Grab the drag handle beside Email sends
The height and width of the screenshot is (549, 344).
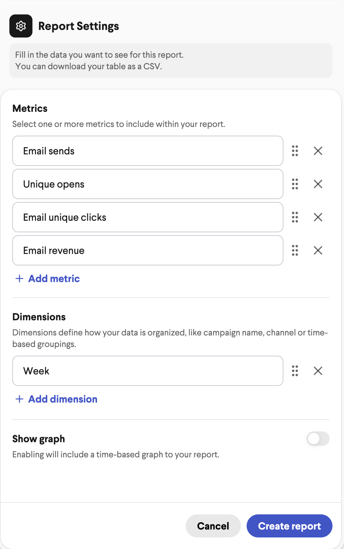(x=295, y=151)
